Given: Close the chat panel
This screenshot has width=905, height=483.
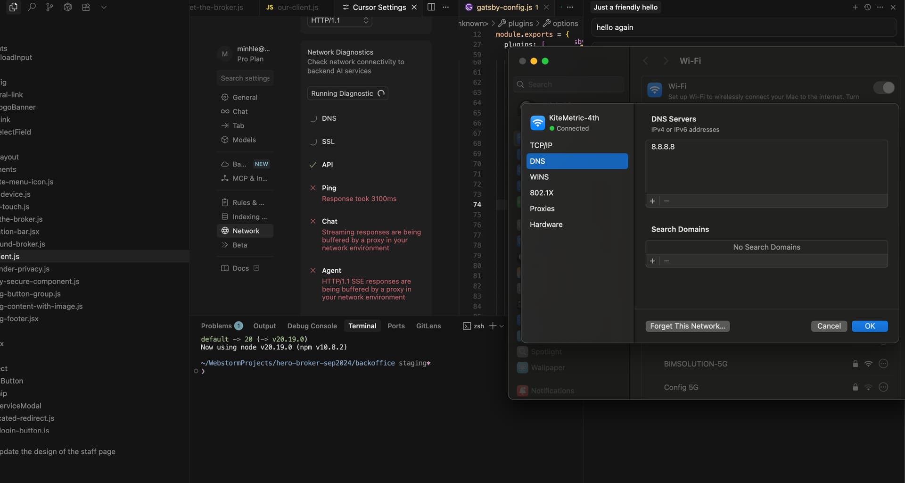Looking at the screenshot, I should (x=893, y=7).
